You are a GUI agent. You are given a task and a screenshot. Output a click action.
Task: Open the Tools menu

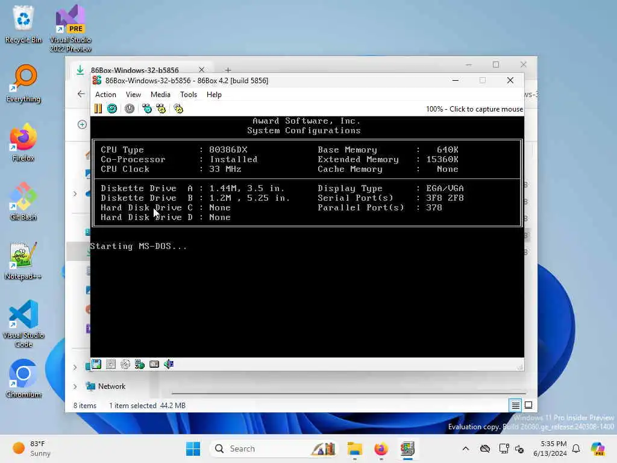[189, 95]
